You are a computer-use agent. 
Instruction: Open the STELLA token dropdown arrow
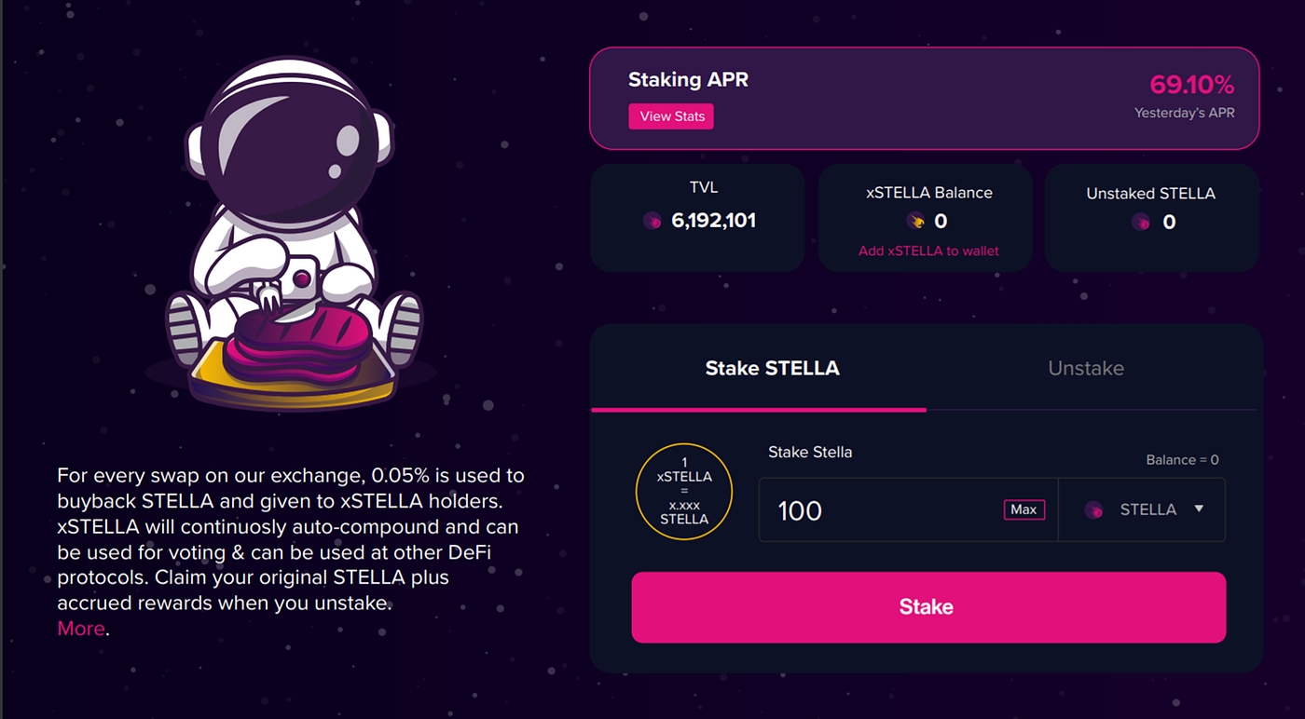(x=1199, y=509)
